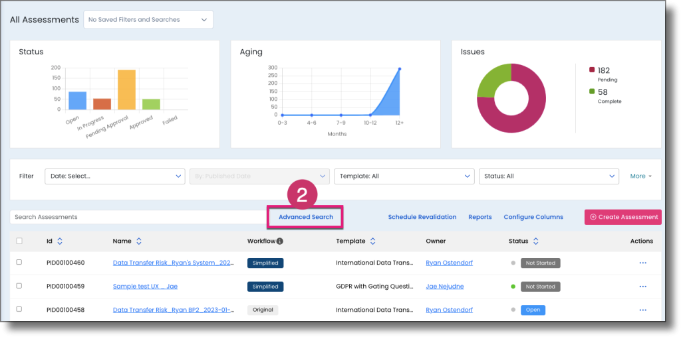This screenshot has height=337, width=681.
Task: Check the box for PID00100459
Action: pos(19,285)
